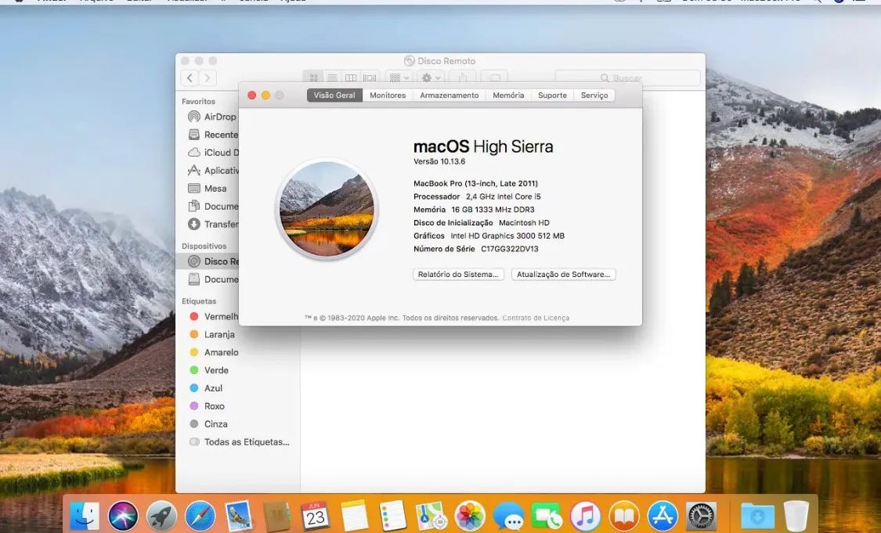Open Downloads folder in Dock
881x533 pixels.
tap(756, 516)
